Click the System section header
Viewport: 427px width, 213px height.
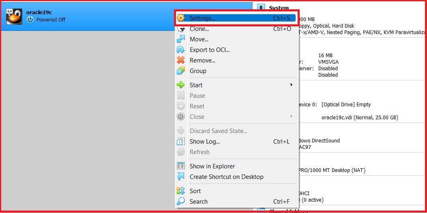pos(279,8)
